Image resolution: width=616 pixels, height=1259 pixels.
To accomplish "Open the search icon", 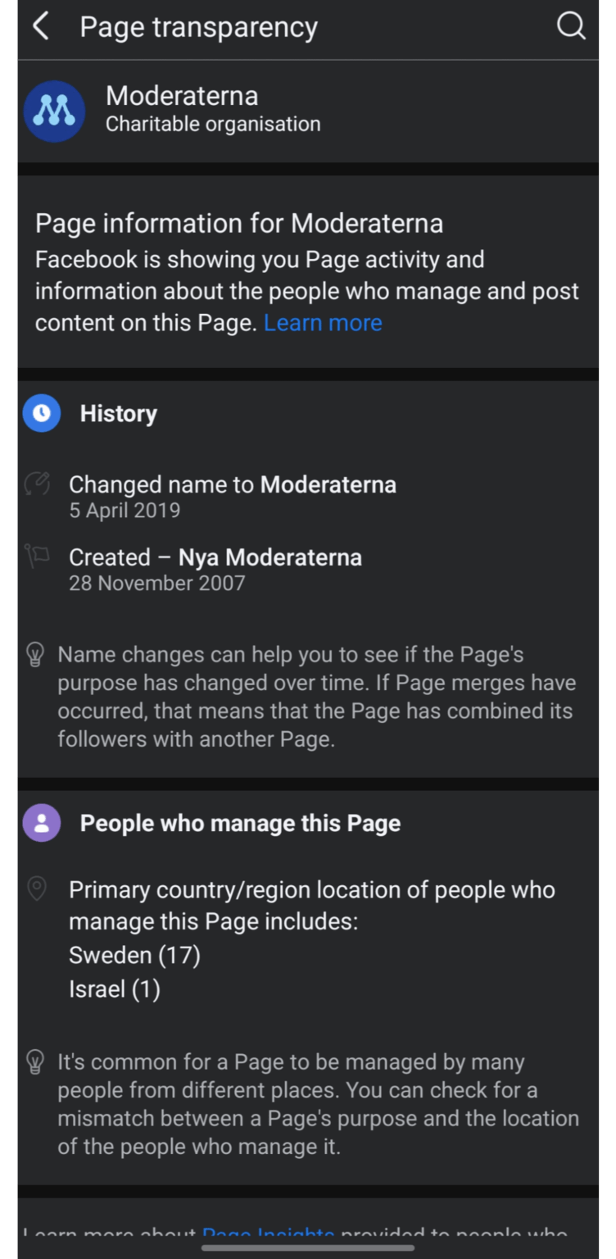I will click(571, 25).
